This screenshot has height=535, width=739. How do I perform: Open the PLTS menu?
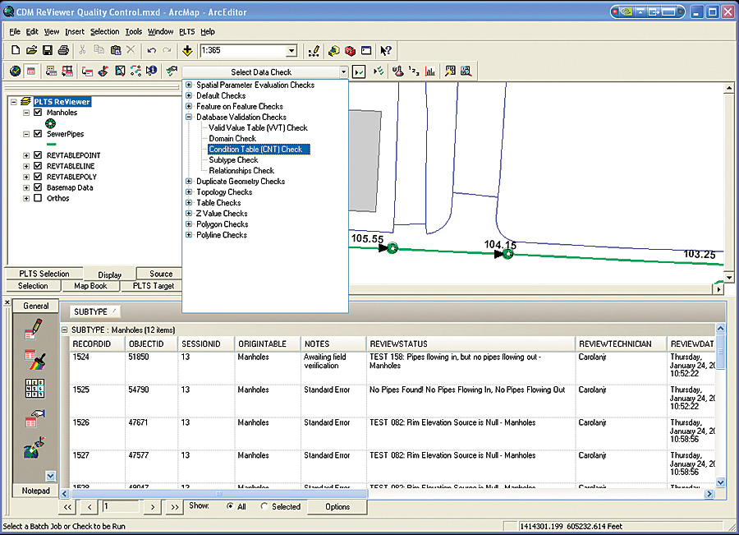pos(186,31)
